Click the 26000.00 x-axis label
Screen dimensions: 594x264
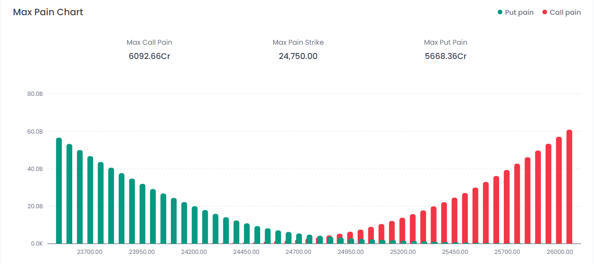coord(559,252)
